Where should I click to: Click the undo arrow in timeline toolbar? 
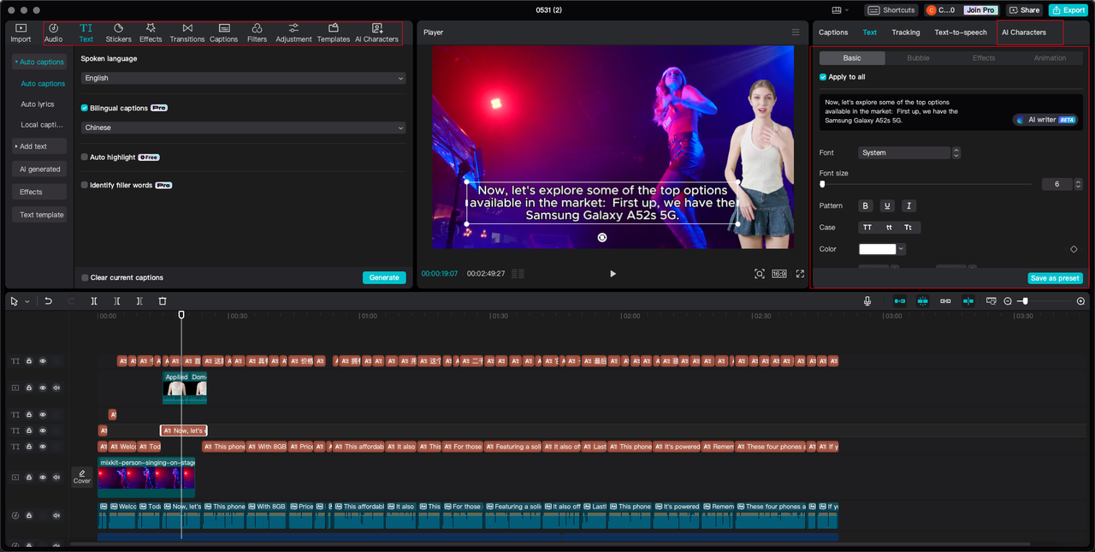tap(49, 301)
